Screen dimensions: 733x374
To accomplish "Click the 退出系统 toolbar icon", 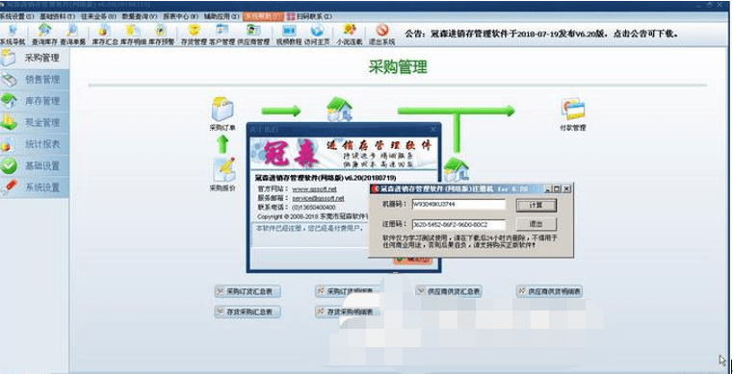I will (382, 35).
